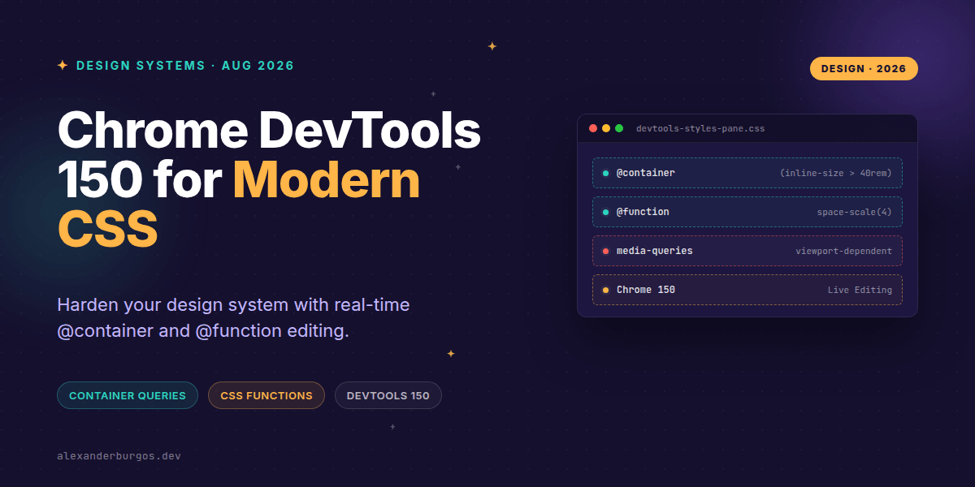Open the alexanderburgos.dev link
The width and height of the screenshot is (975, 487).
pos(119,456)
